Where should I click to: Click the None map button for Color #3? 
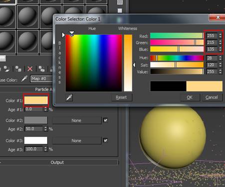coord(76,141)
